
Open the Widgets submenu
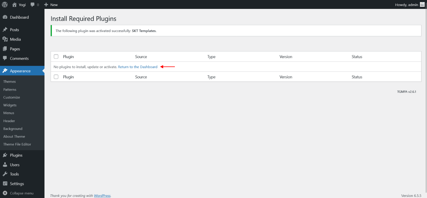tap(10, 105)
